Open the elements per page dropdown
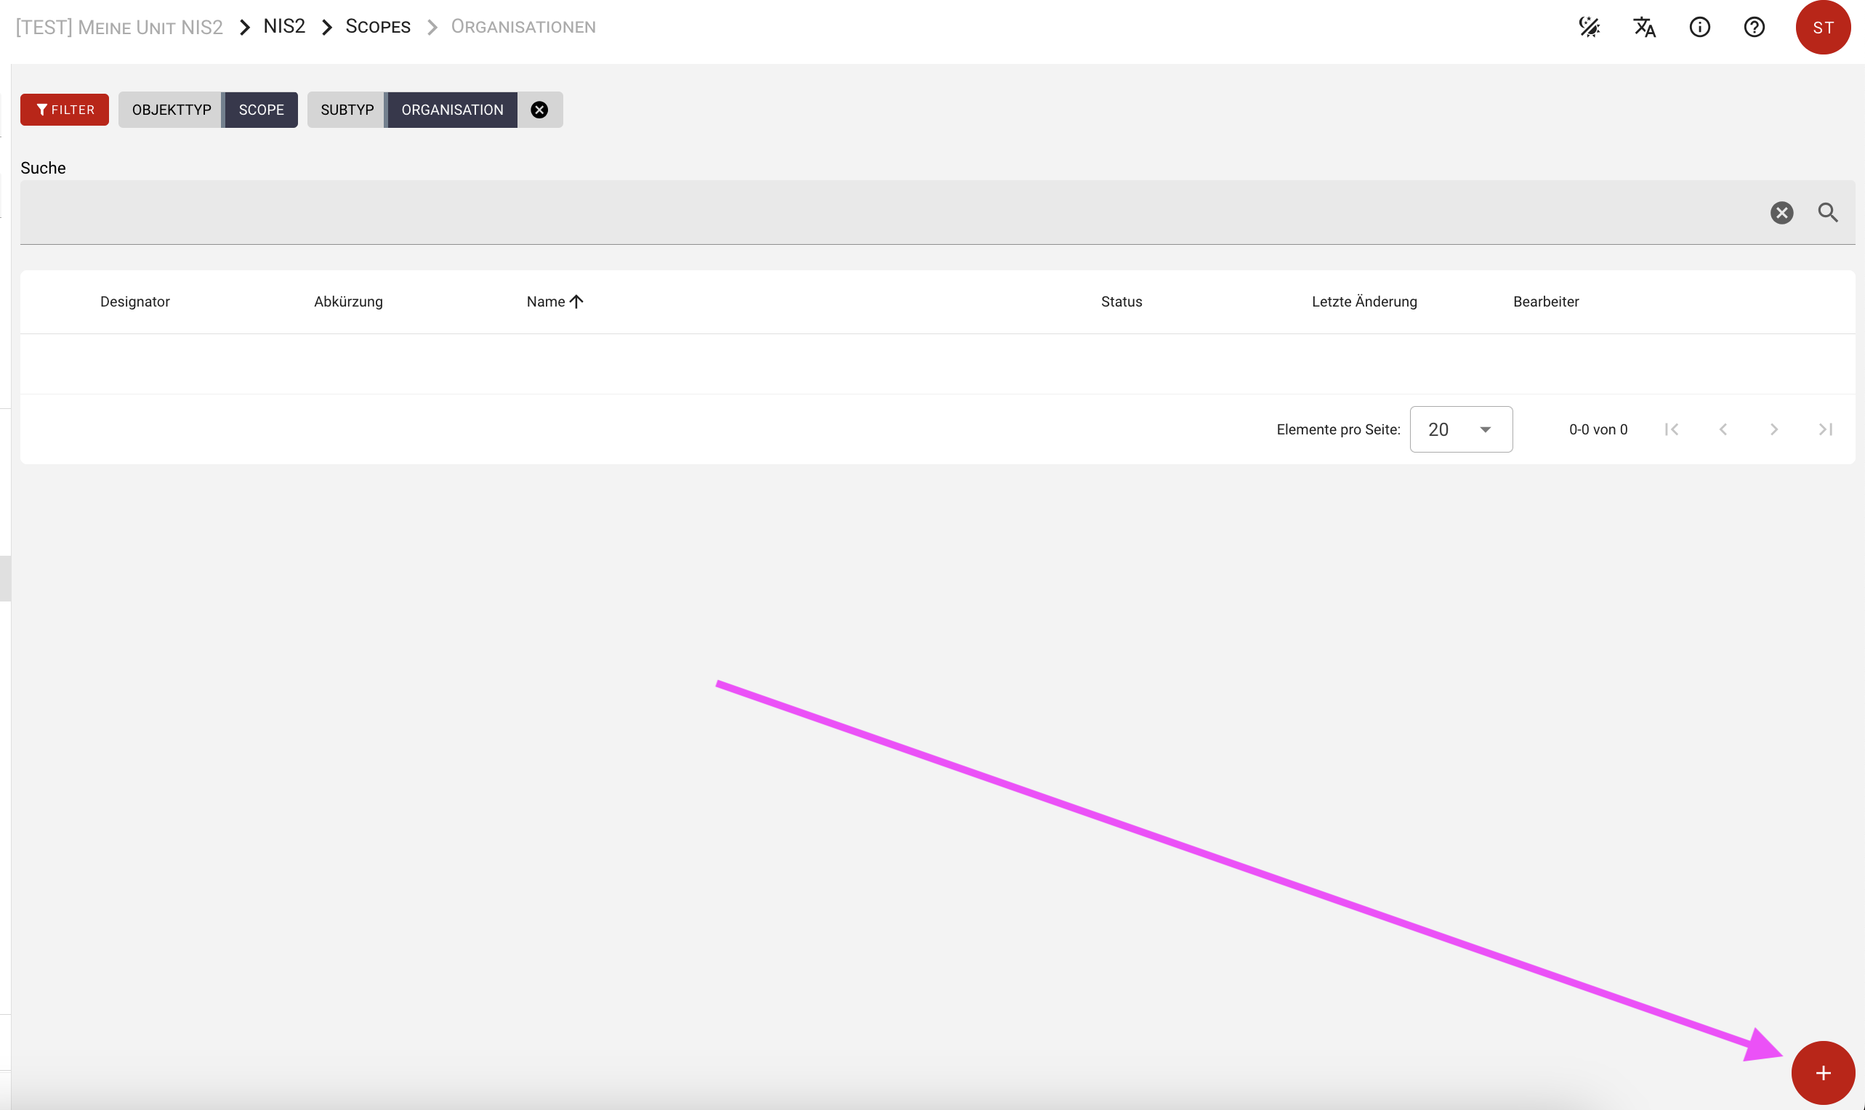This screenshot has height=1110, width=1865. coord(1460,429)
